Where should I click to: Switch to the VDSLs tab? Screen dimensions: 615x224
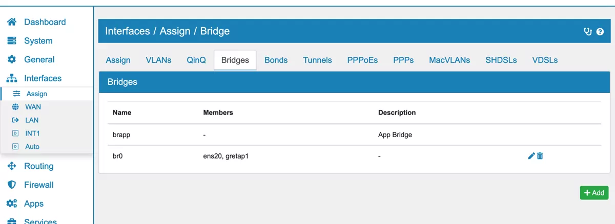(545, 60)
